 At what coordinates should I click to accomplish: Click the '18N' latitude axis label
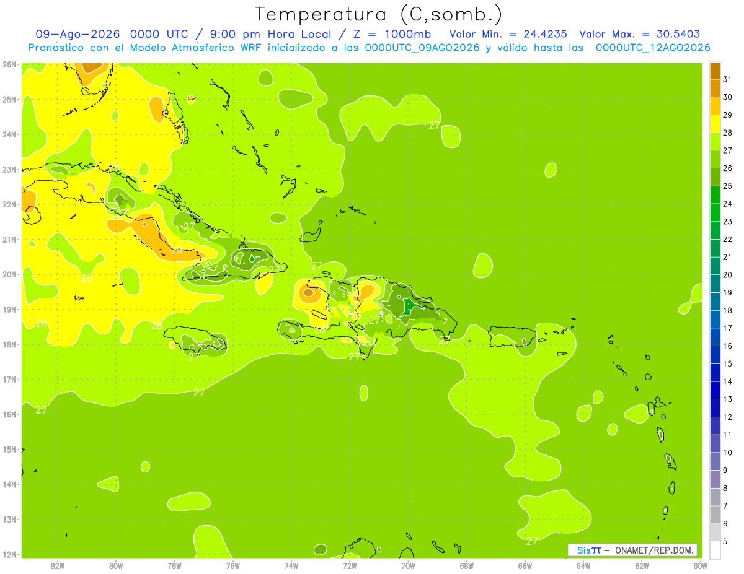click(x=9, y=344)
